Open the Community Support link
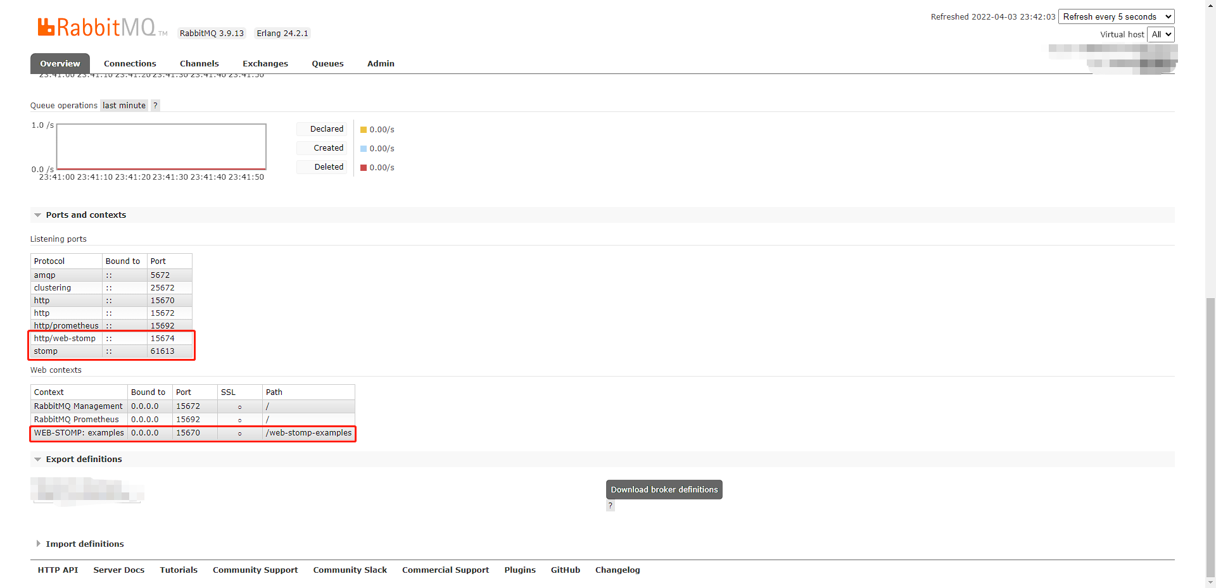The width and height of the screenshot is (1216, 588). tap(255, 570)
